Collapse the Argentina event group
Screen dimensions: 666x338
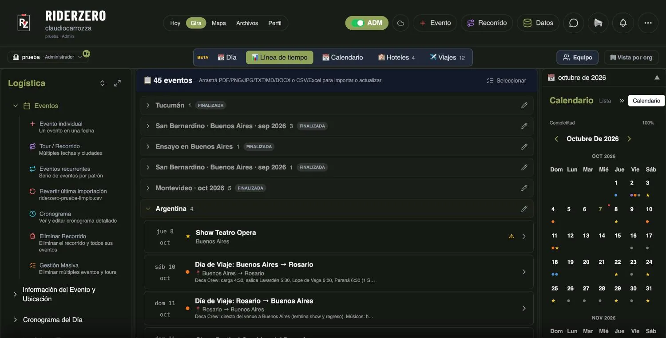[x=148, y=209]
